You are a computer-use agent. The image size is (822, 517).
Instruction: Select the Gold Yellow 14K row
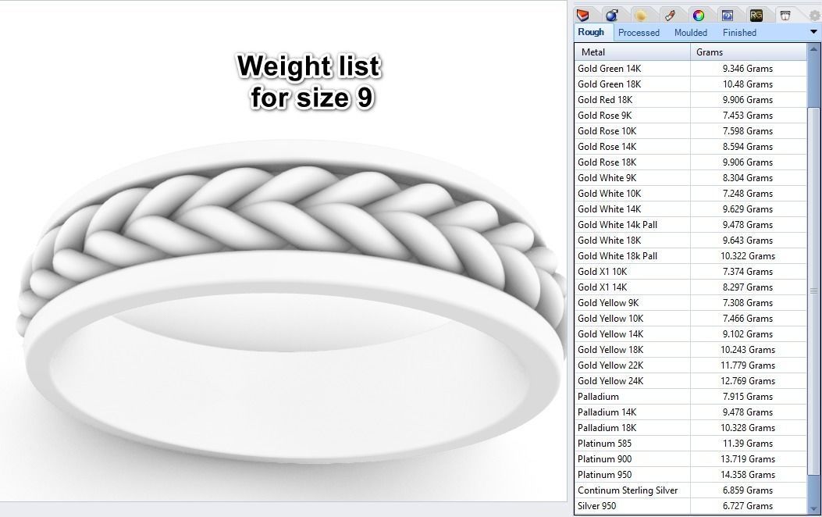690,334
